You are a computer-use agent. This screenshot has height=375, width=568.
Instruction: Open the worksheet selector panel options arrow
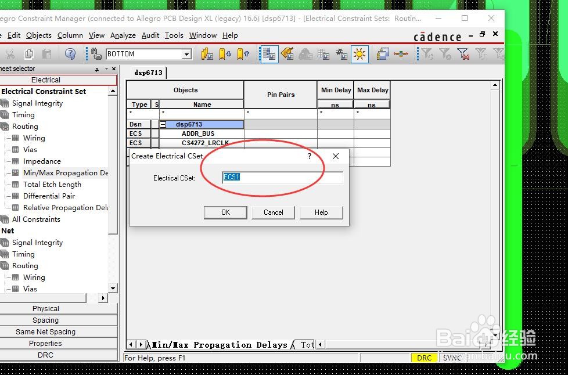(106, 68)
